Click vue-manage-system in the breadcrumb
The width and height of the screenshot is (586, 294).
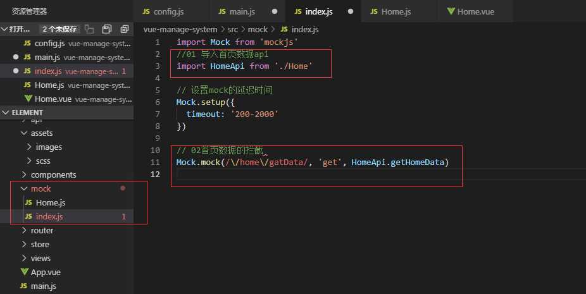pyautogui.click(x=180, y=29)
